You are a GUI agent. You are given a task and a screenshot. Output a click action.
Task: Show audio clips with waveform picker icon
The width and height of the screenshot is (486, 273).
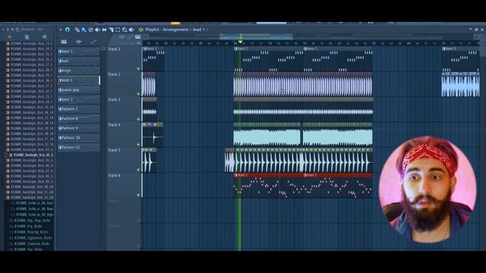pyautogui.click(x=79, y=42)
